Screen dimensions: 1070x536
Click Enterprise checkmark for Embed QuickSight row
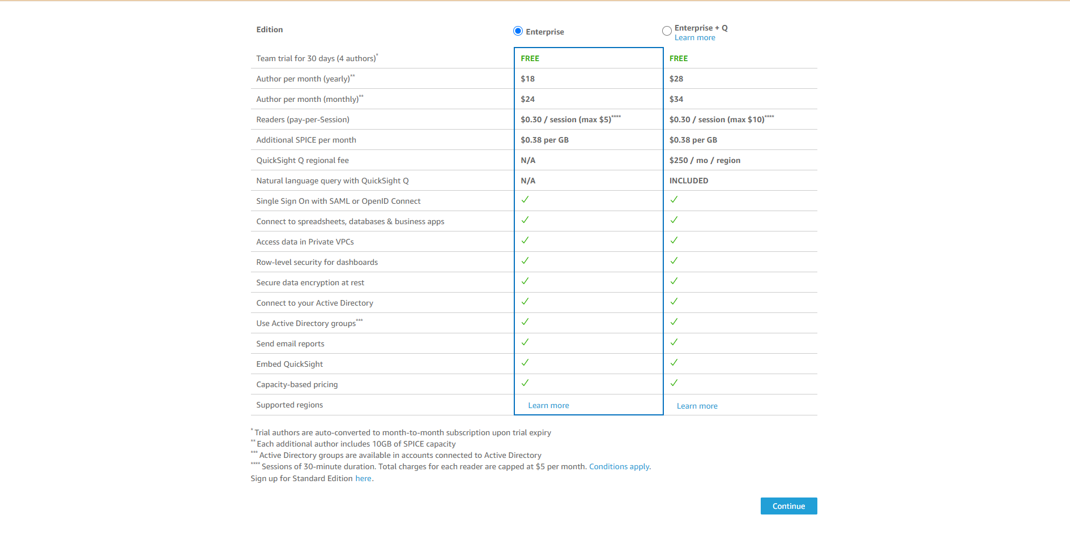tap(525, 362)
